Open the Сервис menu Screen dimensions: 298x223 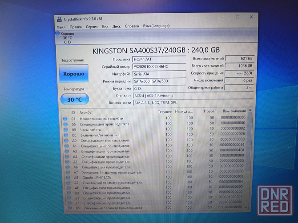(92, 27)
